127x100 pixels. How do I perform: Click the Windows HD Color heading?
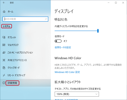[x=68, y=58]
